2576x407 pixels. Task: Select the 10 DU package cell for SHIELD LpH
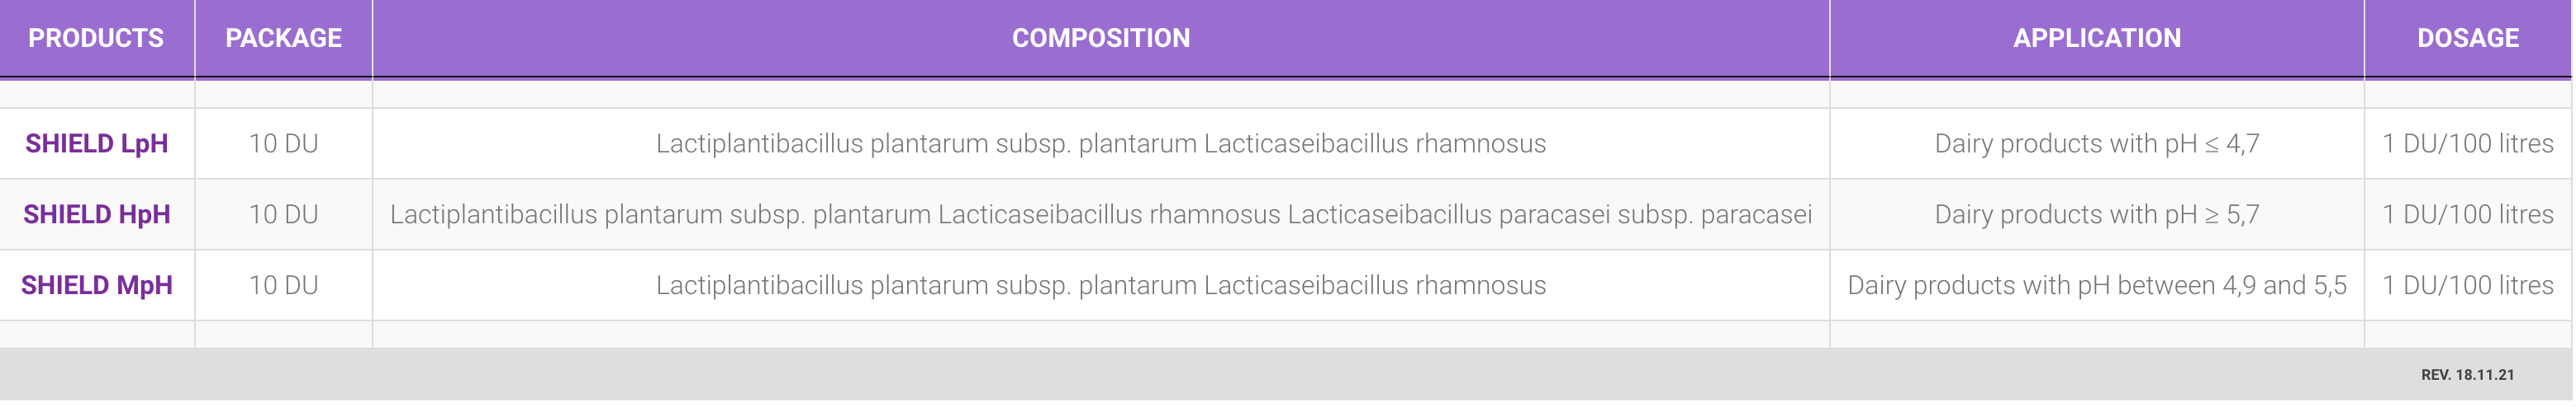pyautogui.click(x=284, y=143)
